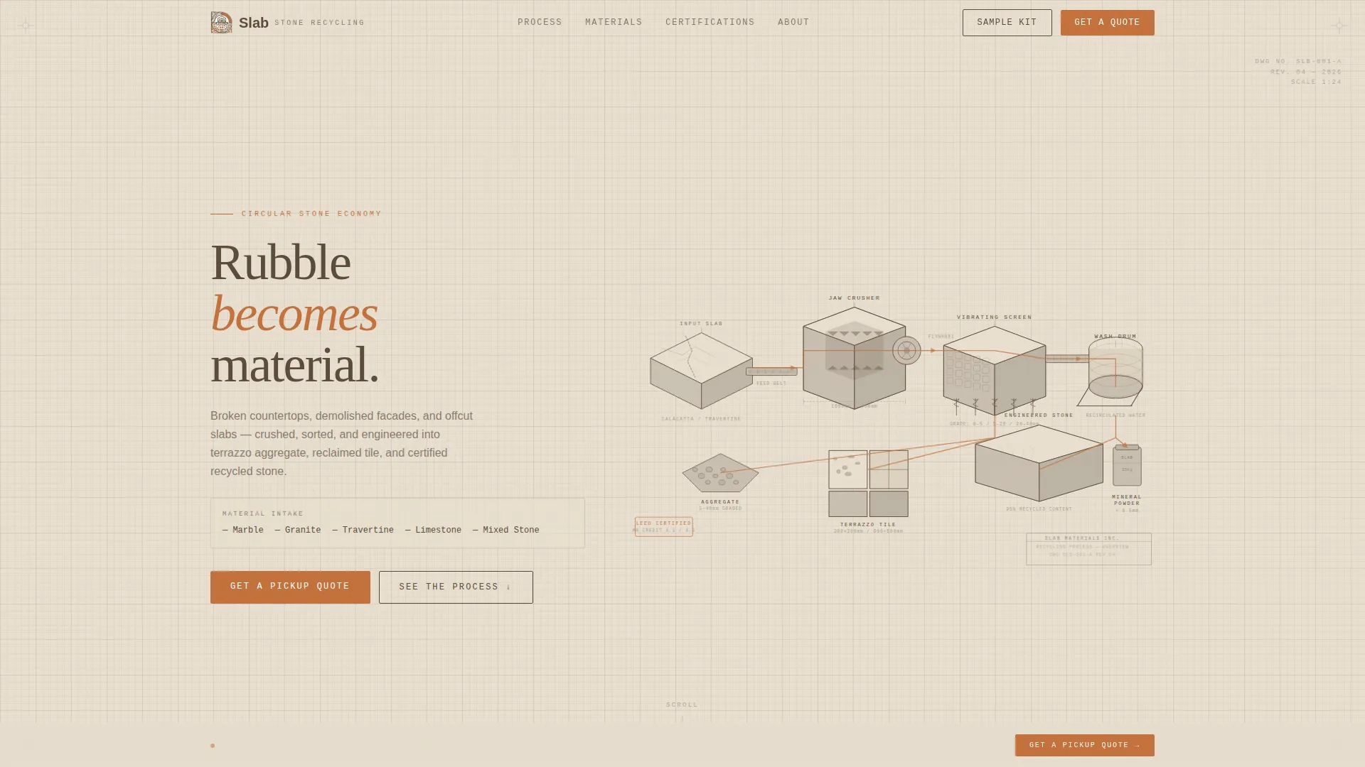
Task: Click the italic 'becomes' headline word
Action: pos(294,313)
